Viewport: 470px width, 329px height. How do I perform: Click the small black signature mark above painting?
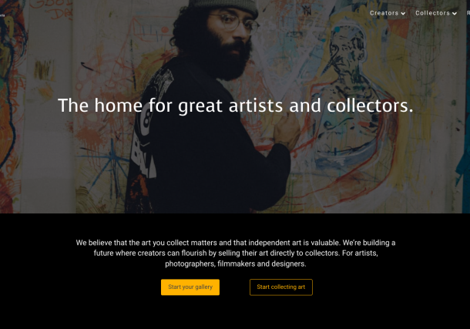(307, 11)
